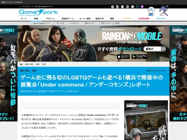Open プレイレポ submenu link
This screenshot has height=140, width=187.
coord(60,23)
